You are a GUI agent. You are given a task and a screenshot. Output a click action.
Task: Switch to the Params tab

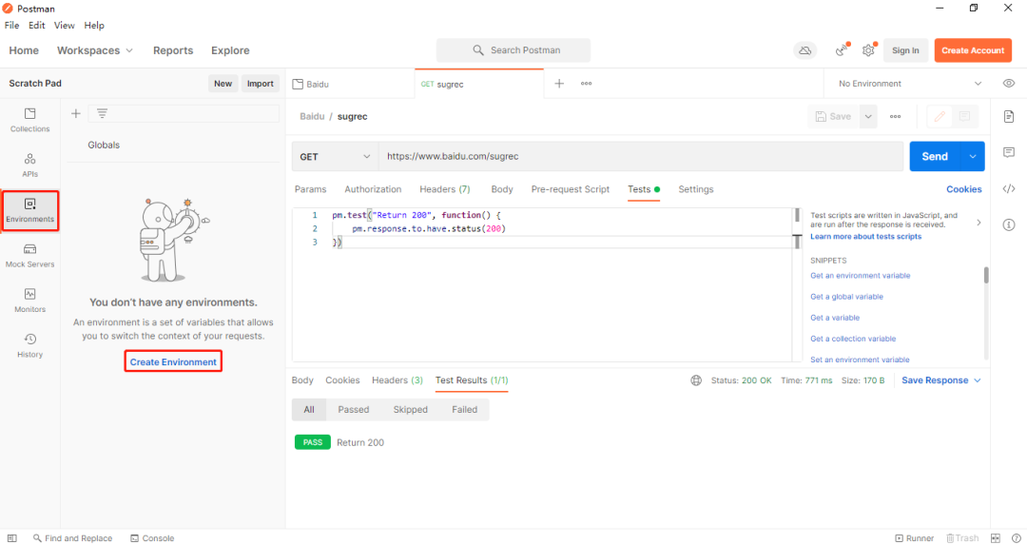pyautogui.click(x=310, y=189)
